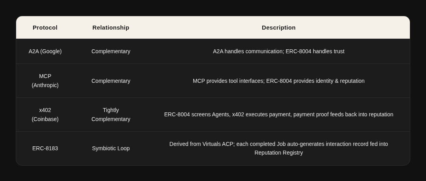
Task: Click the word (Coinbase) in the x402 cell
Action: coord(45,119)
